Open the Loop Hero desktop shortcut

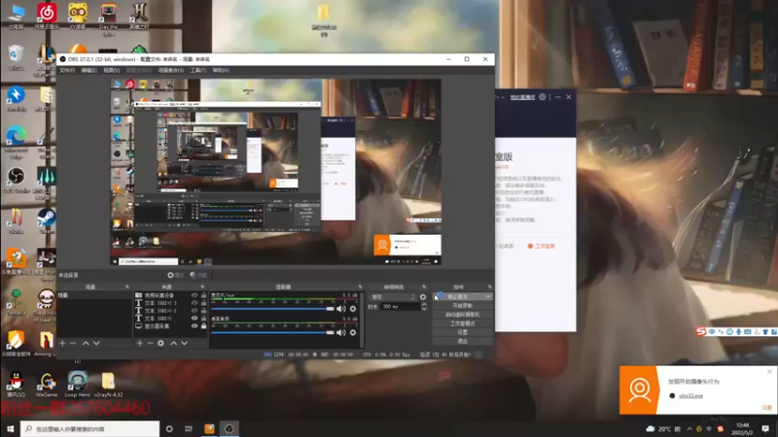78,385
